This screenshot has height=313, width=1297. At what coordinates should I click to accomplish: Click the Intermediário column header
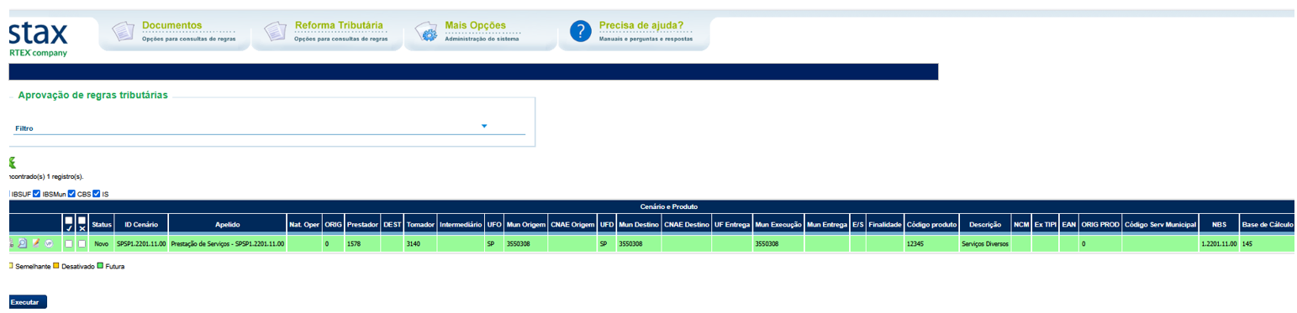[461, 225]
